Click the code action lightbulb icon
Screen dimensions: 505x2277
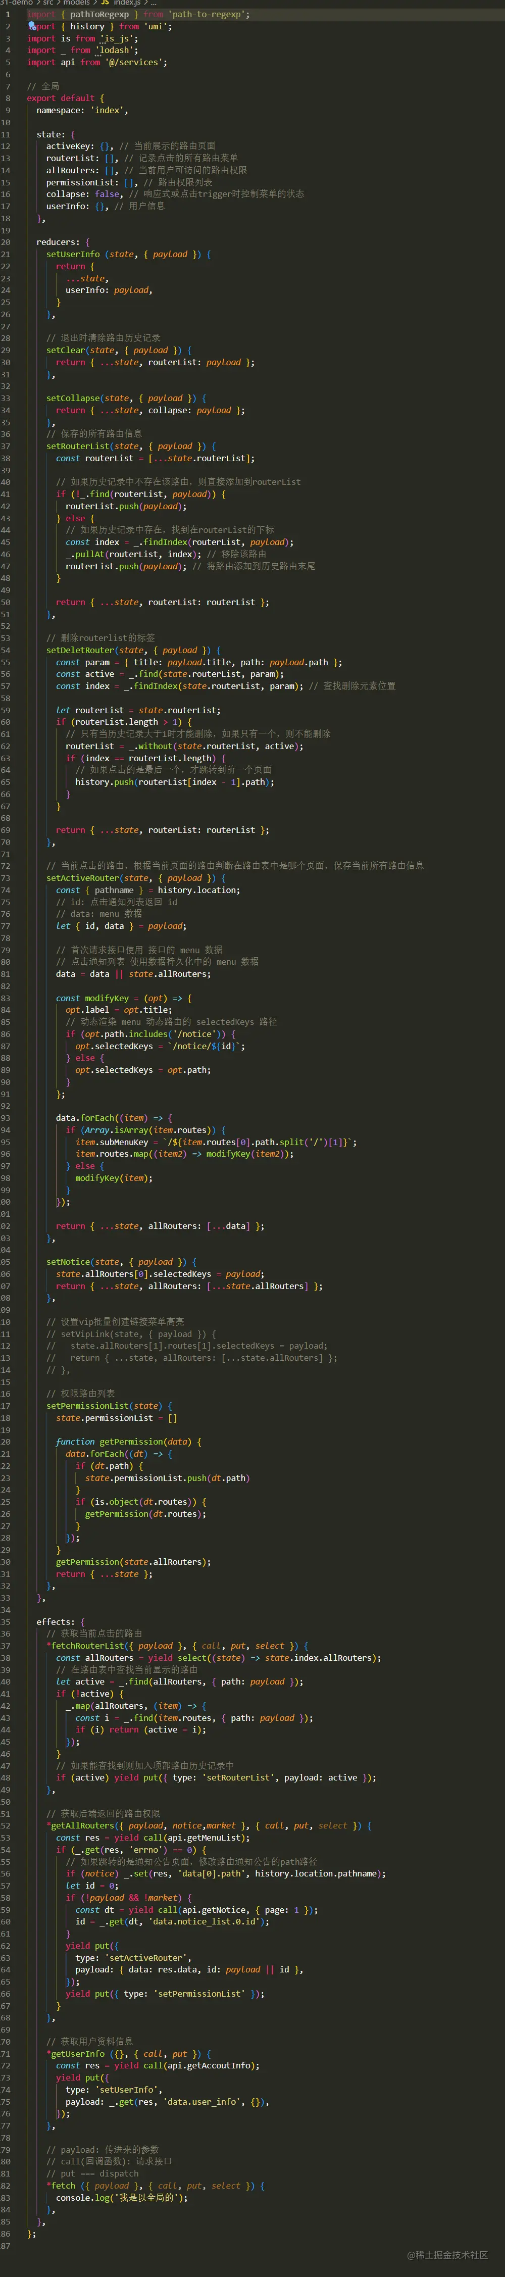[32, 26]
